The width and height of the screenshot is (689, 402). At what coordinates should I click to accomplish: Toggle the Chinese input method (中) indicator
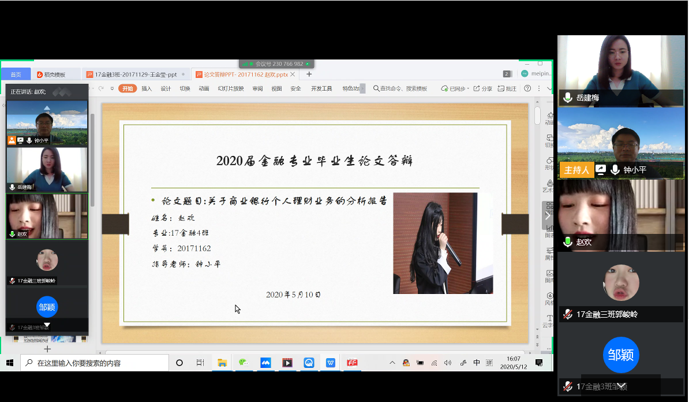point(477,363)
